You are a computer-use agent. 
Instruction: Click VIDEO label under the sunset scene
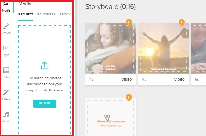(179, 80)
